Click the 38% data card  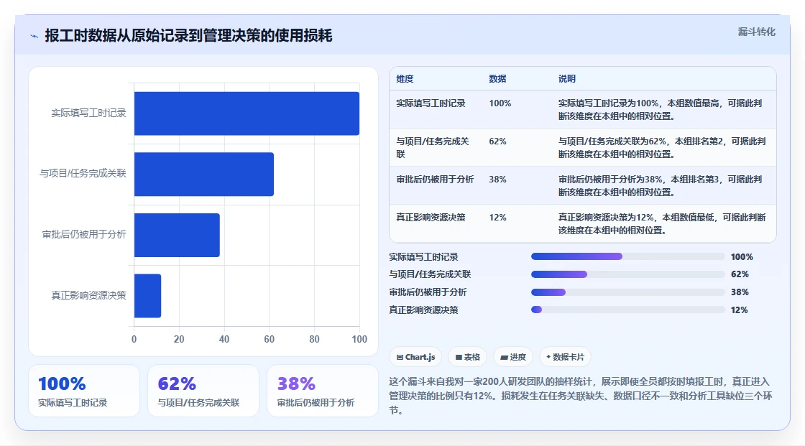click(323, 391)
